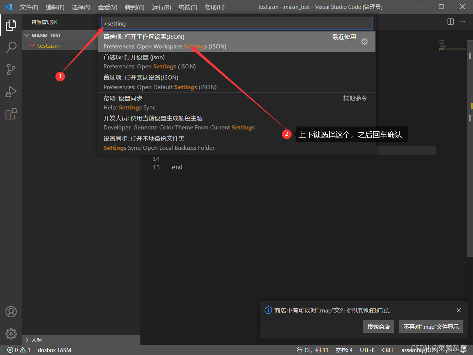Click the 空格: 4 indentation status
This screenshot has height=355, width=473.
tap(344, 350)
